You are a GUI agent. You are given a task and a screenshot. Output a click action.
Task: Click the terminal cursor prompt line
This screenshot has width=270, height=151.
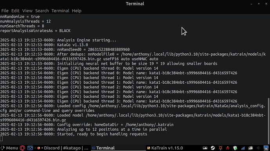(2, 139)
